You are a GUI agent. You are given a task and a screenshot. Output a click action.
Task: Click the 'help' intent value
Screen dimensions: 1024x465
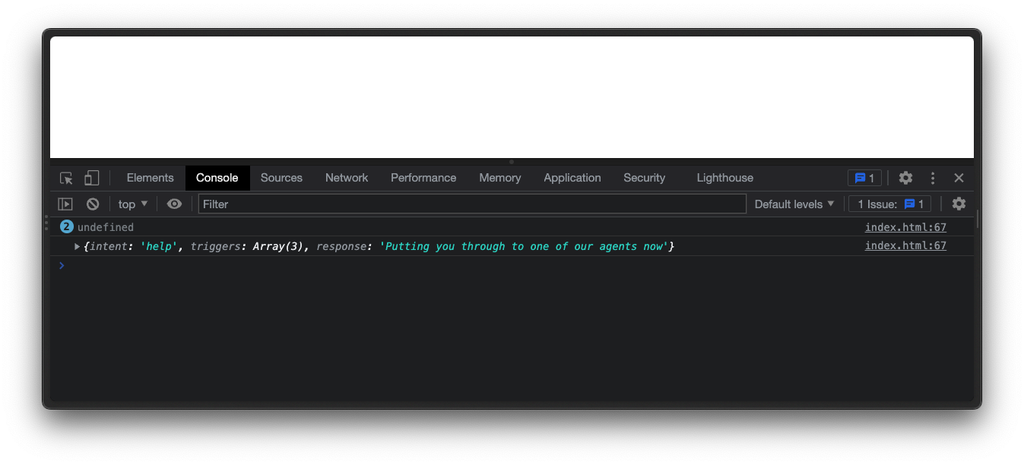[159, 246]
